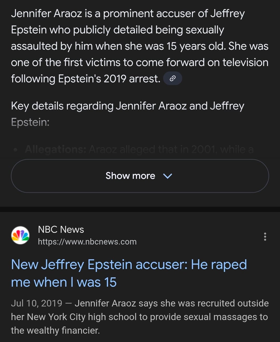Click the "Jul 10, 2019" result date
The height and width of the screenshot is (342, 280).
[37, 303]
